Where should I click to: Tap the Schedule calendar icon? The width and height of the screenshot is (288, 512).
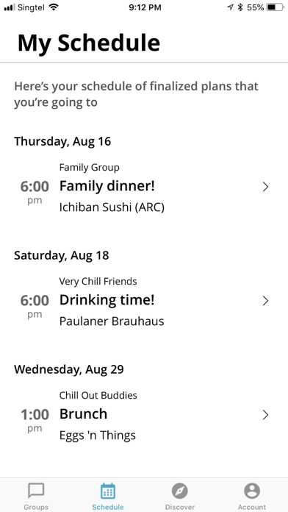(x=108, y=491)
